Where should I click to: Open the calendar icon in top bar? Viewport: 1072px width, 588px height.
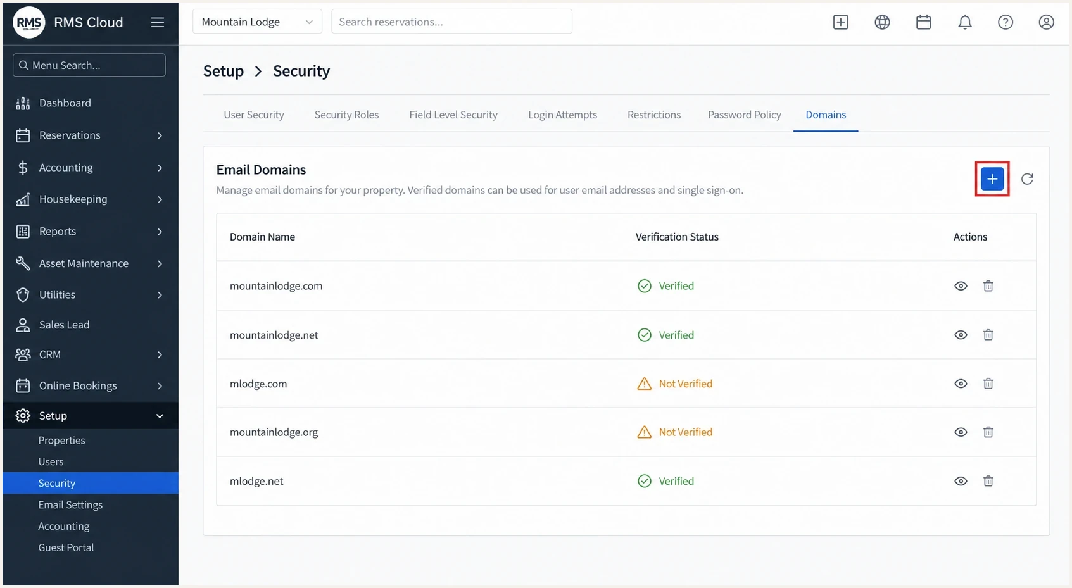click(924, 22)
